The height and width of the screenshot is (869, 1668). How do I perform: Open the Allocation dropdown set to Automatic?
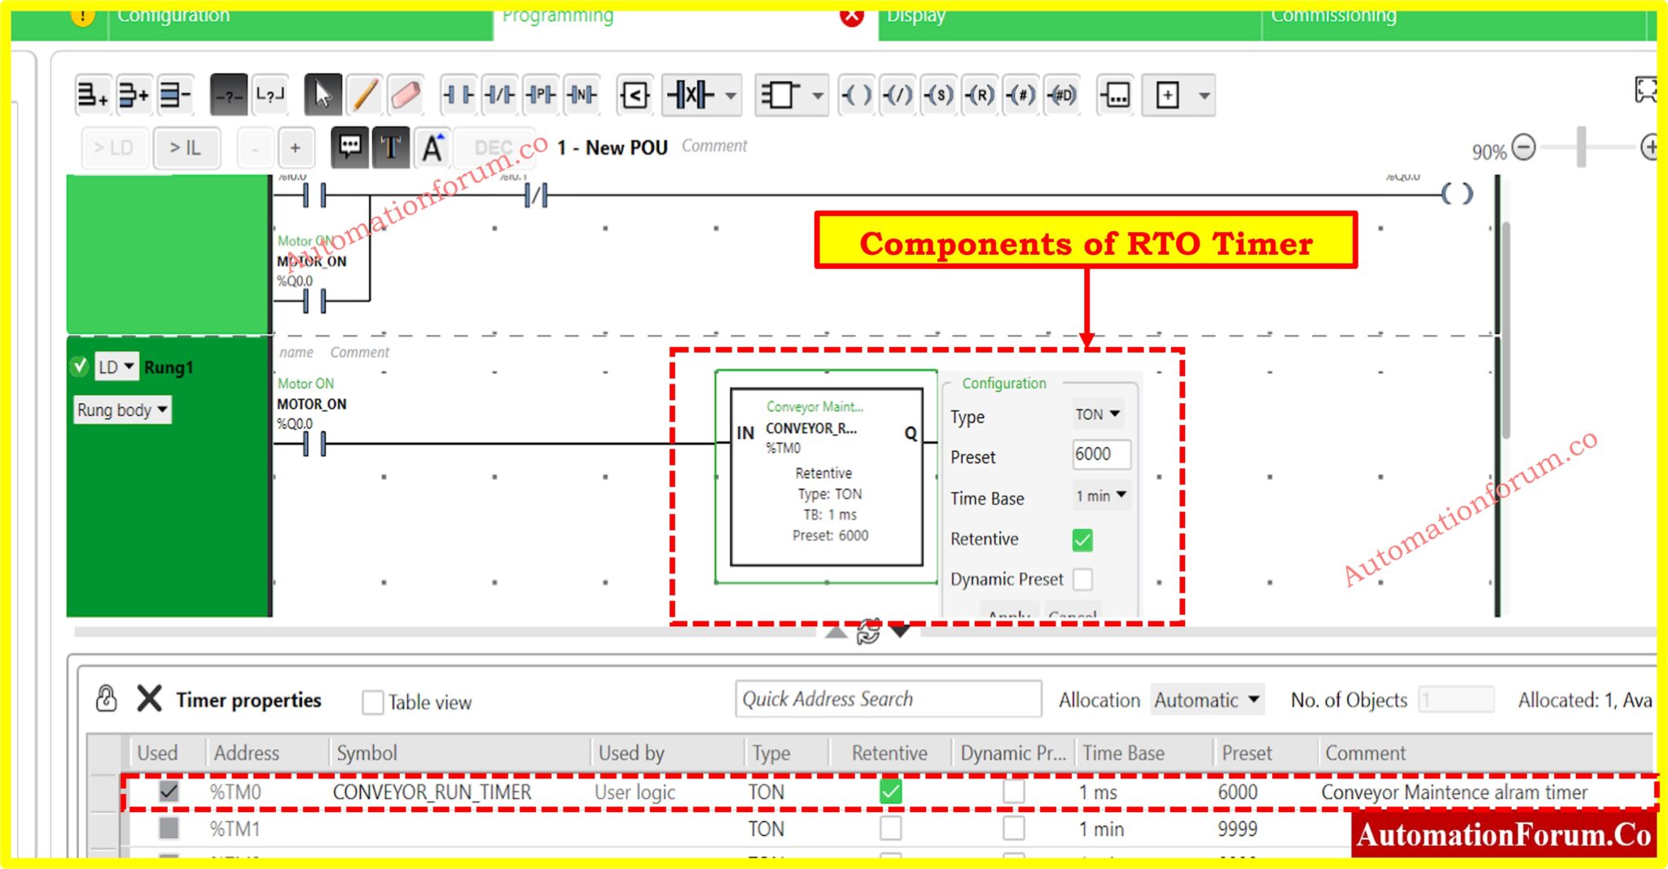pyautogui.click(x=1205, y=700)
